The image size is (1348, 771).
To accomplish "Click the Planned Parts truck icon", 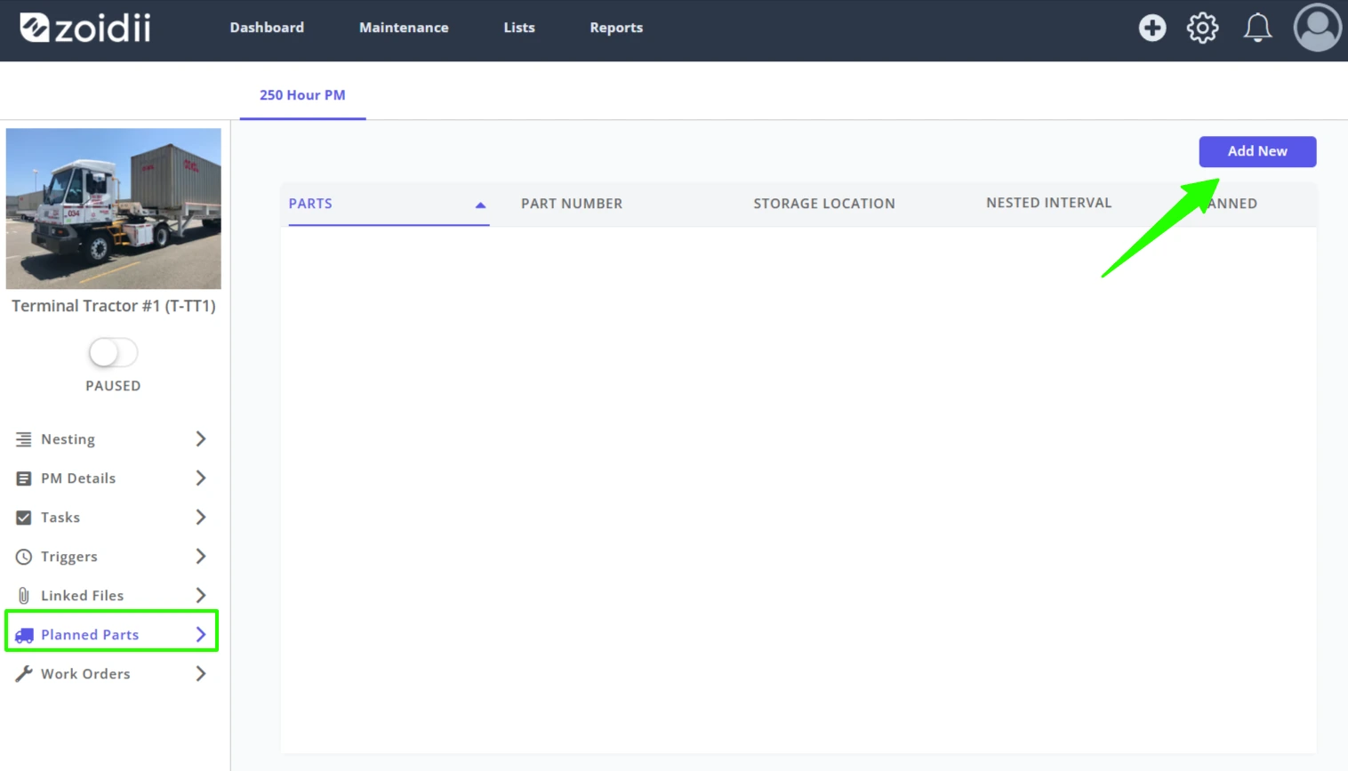I will click(24, 635).
